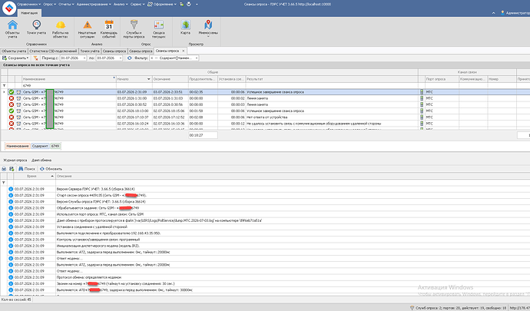530x311 pixels.
Task: Click the Наименование filter chip
Action: 18,146
